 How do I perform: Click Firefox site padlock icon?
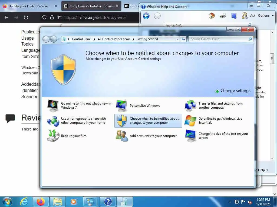coord(52,18)
